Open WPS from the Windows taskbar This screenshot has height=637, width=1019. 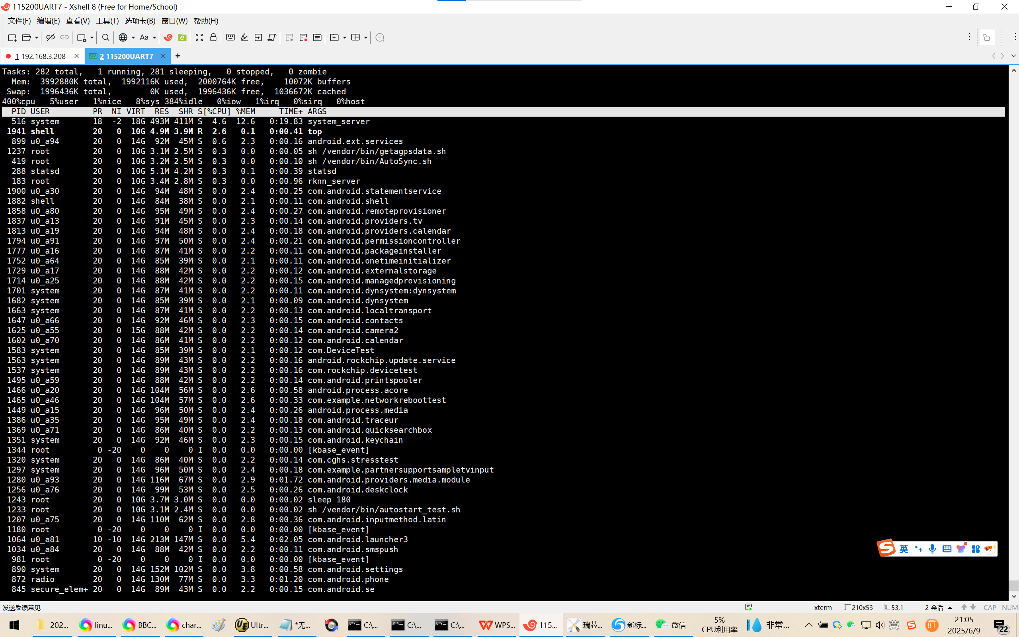pos(498,625)
